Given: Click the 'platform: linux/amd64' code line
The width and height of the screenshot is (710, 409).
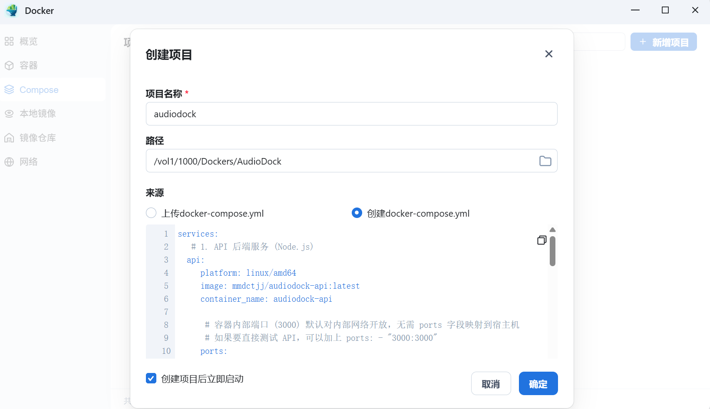Looking at the screenshot, I should (248, 273).
